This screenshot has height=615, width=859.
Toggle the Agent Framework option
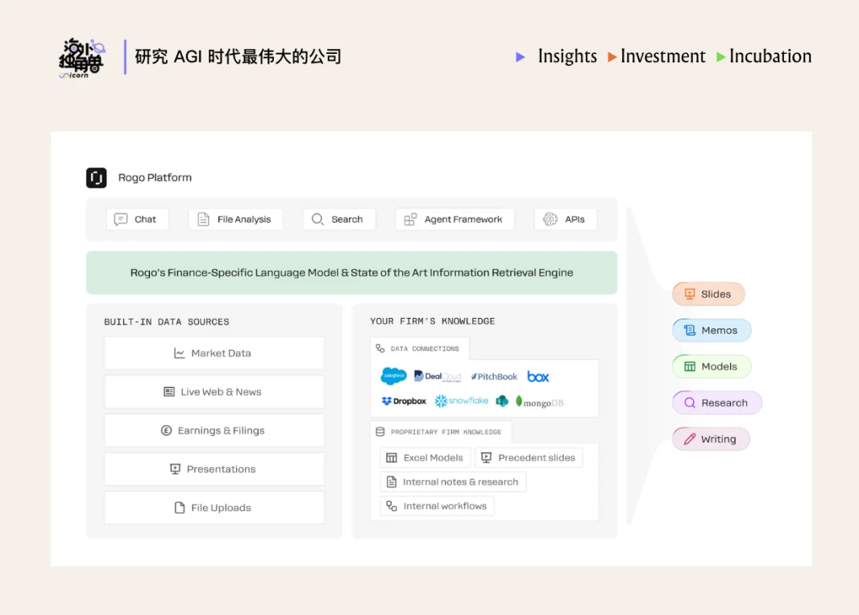click(x=454, y=219)
